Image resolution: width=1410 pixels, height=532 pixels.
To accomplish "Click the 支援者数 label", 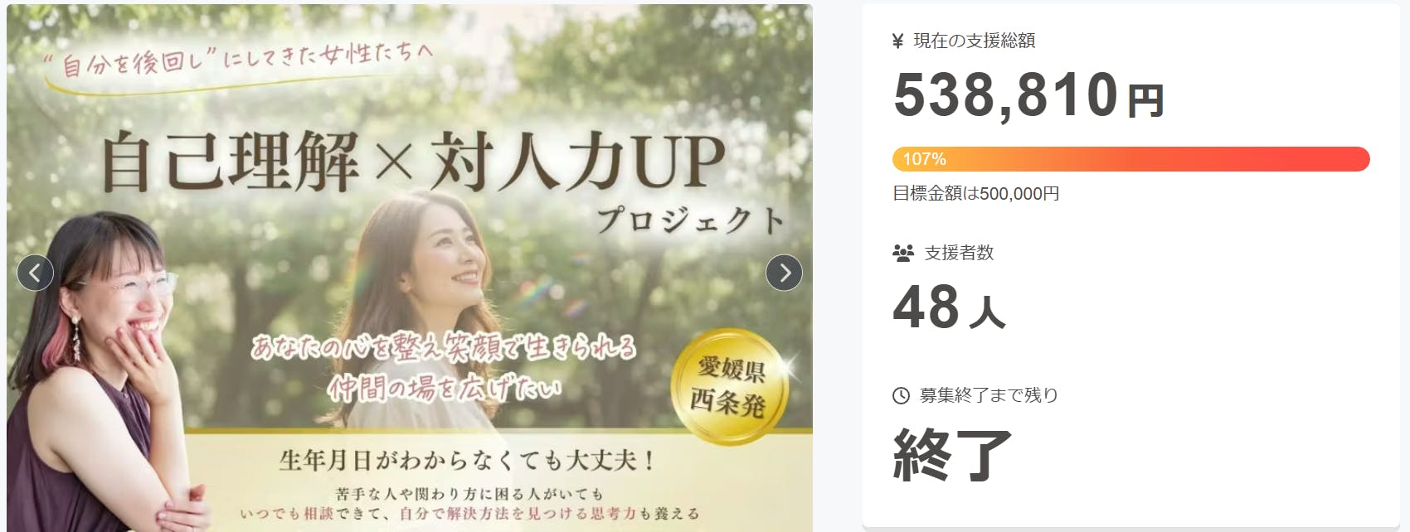I will pos(960,253).
